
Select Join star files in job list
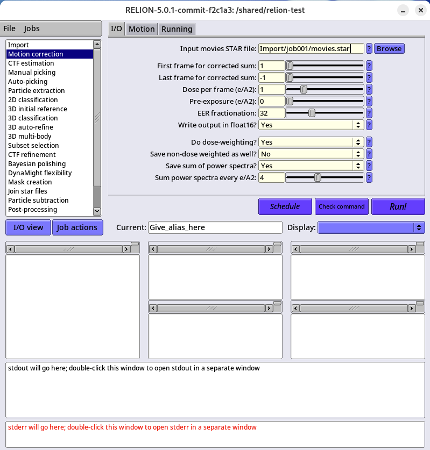[50, 191]
